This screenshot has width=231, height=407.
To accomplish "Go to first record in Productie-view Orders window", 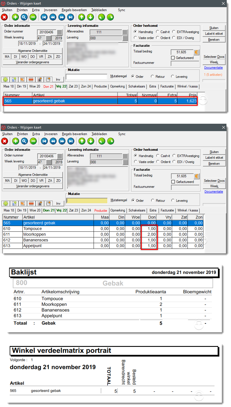I will point(44,141).
